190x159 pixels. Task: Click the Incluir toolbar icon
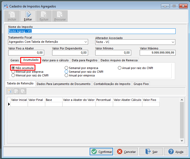coord(12,16)
